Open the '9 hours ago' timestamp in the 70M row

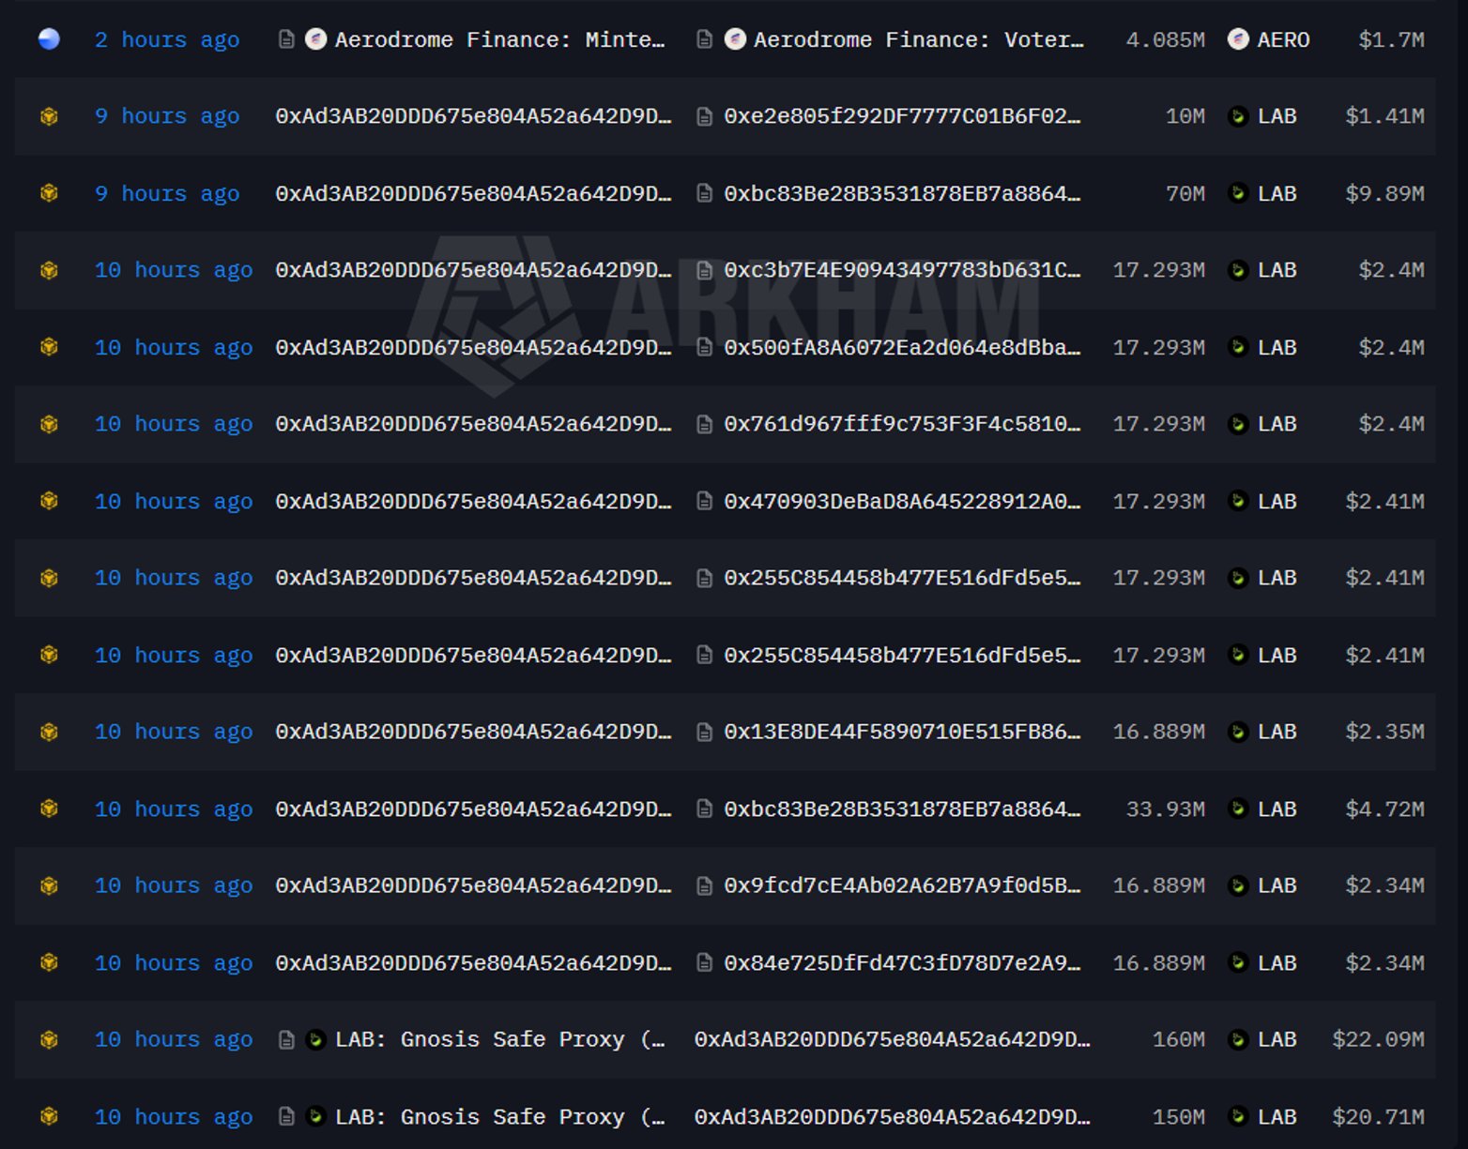click(x=167, y=193)
